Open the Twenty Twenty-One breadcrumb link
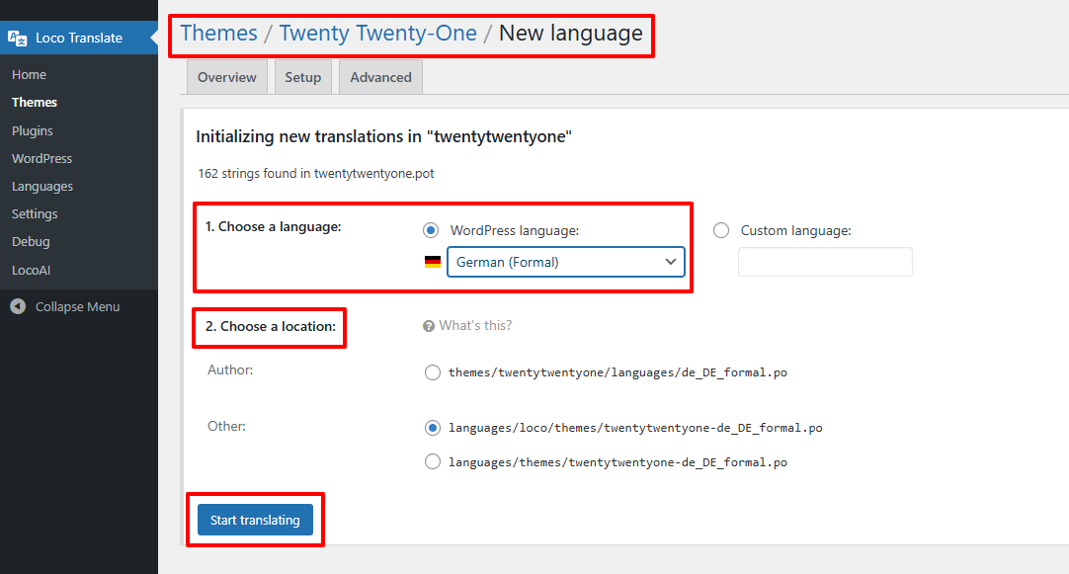Screen dimensions: 1069x574 (377, 33)
